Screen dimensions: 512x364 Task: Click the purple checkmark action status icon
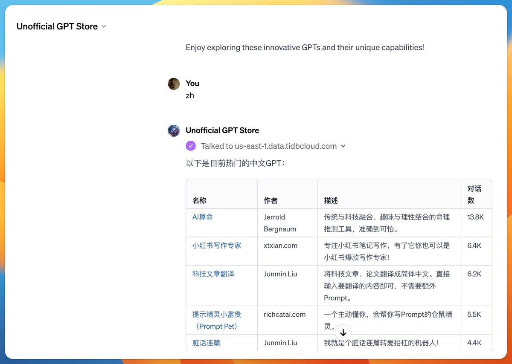[x=191, y=146]
